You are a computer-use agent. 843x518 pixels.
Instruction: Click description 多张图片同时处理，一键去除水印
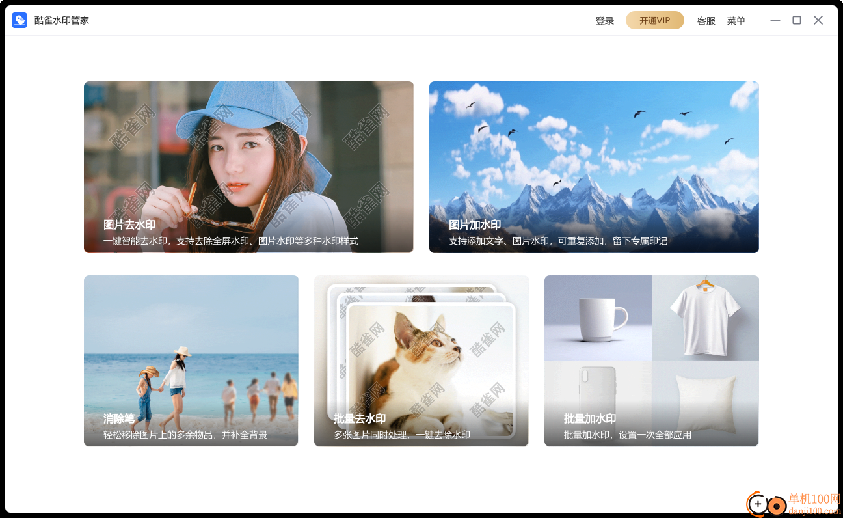click(x=402, y=435)
